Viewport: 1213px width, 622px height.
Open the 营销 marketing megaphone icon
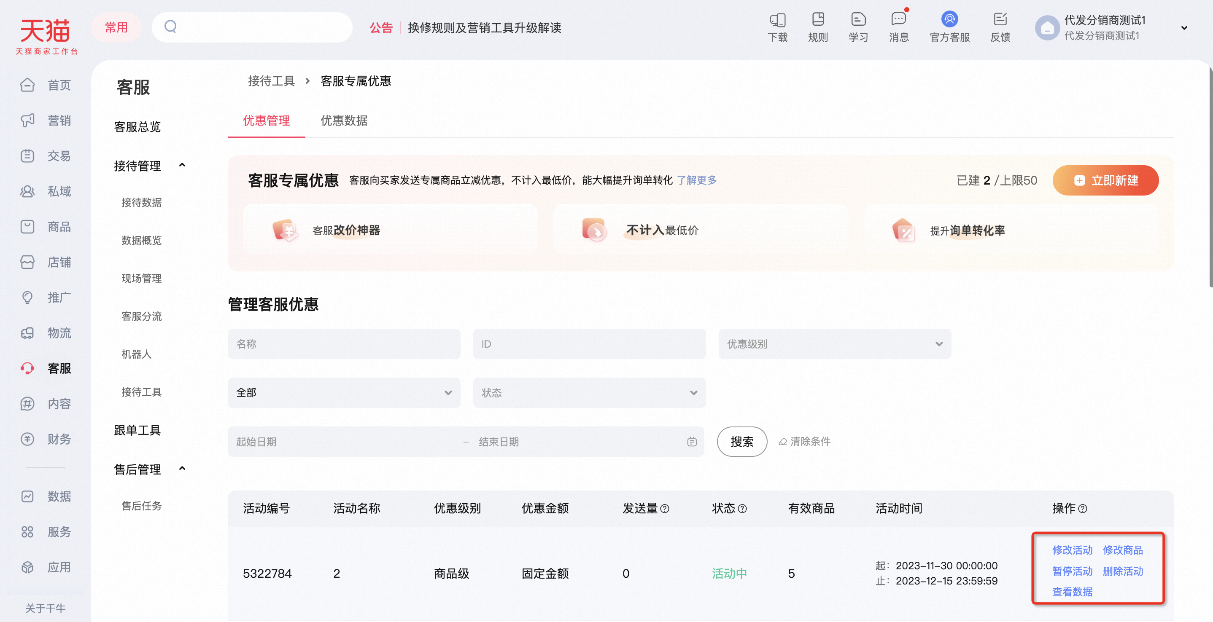(27, 121)
